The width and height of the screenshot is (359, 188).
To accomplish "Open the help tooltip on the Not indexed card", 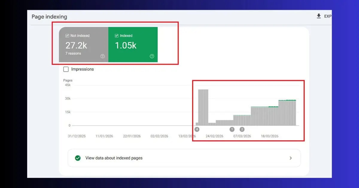I will pos(102,56).
